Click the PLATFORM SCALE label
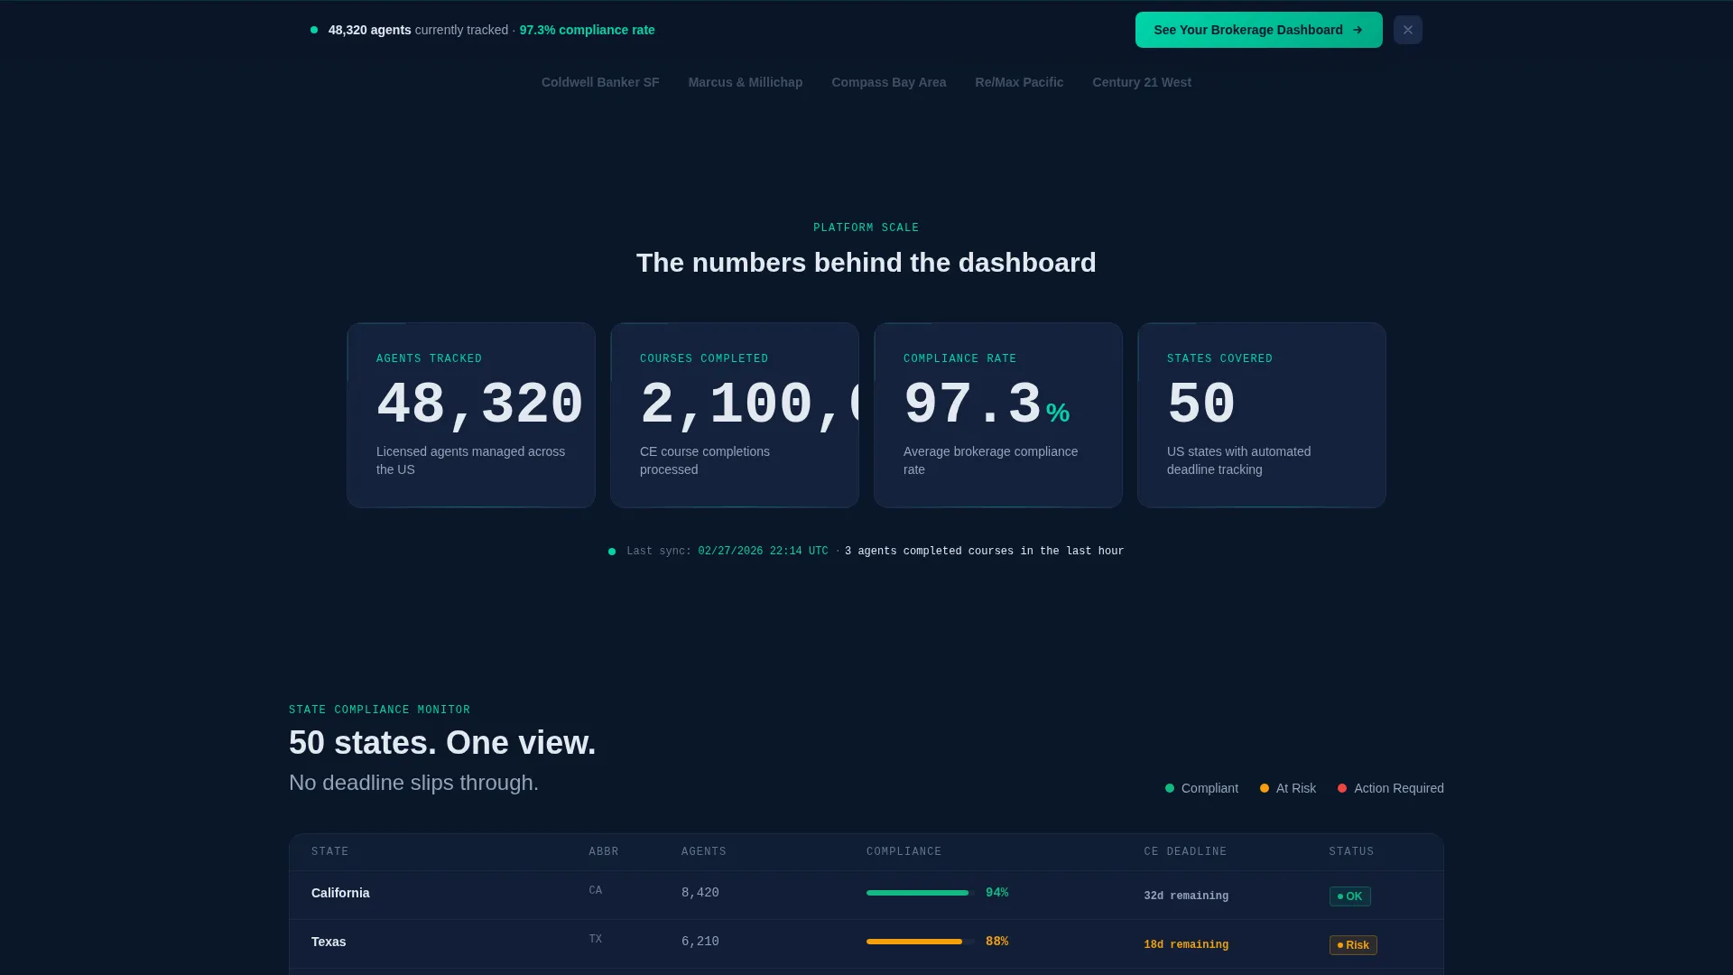The width and height of the screenshot is (1733, 975). pyautogui.click(x=866, y=227)
